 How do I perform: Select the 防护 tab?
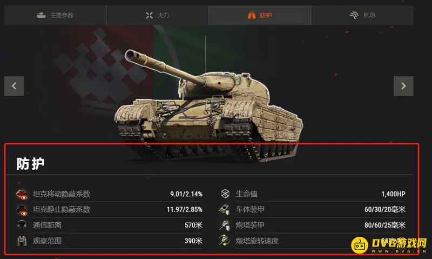click(x=260, y=15)
